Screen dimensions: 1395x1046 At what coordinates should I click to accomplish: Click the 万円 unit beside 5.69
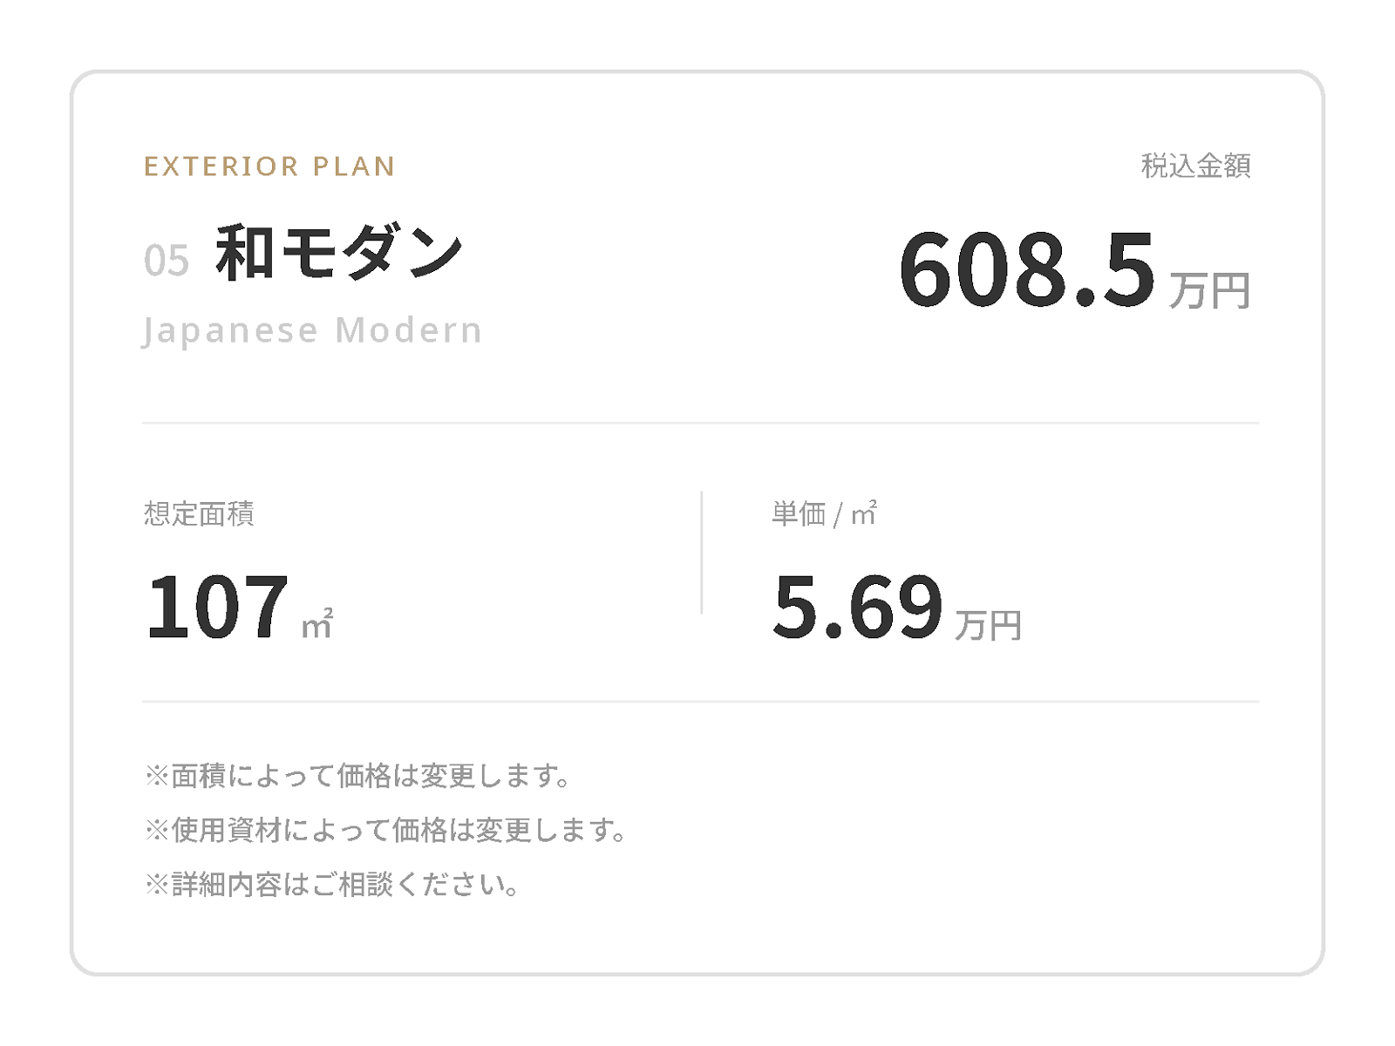(x=989, y=625)
